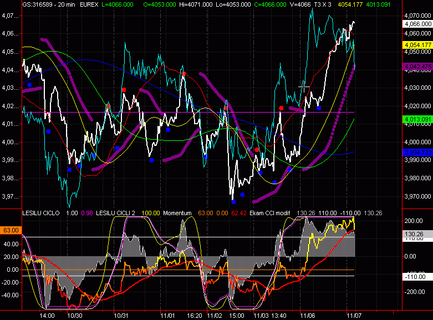Click the L=4066.000 last price value

[x=118, y=4]
